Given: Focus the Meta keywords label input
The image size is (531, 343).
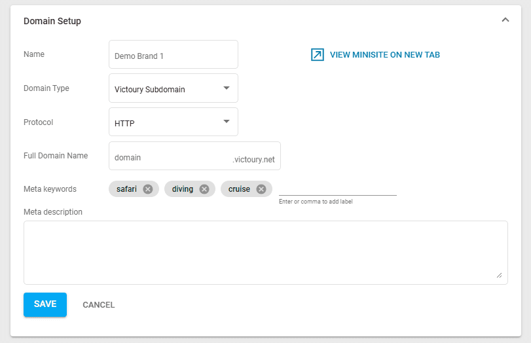Looking at the screenshot, I should pyautogui.click(x=337, y=189).
